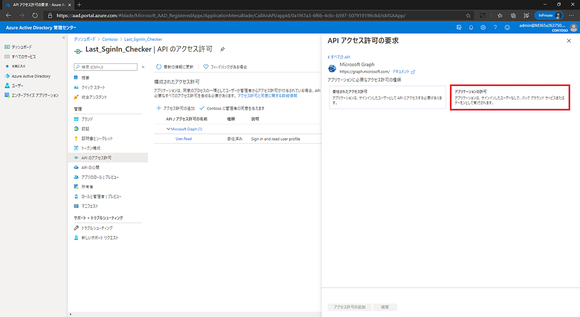This screenshot has width=580, height=317.
Task: Open 証明書とシークレット menu item
Action: coord(97,138)
